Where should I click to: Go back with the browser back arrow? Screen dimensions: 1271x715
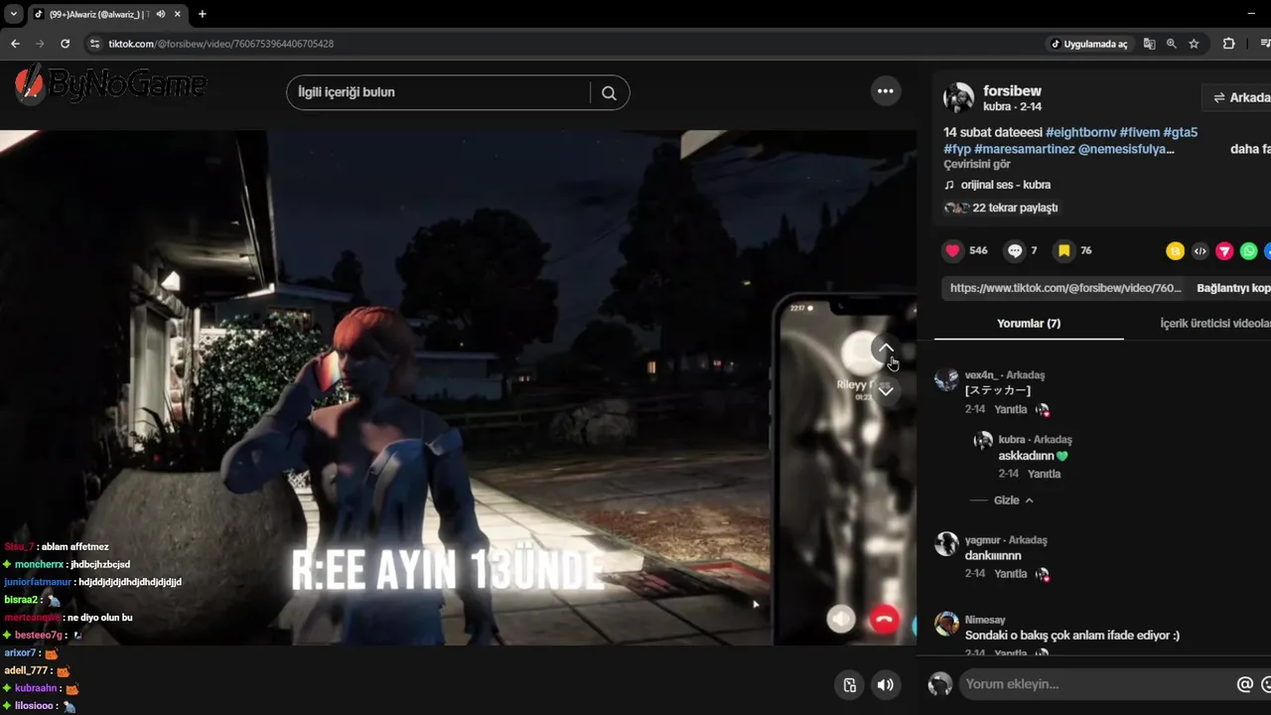click(x=15, y=44)
